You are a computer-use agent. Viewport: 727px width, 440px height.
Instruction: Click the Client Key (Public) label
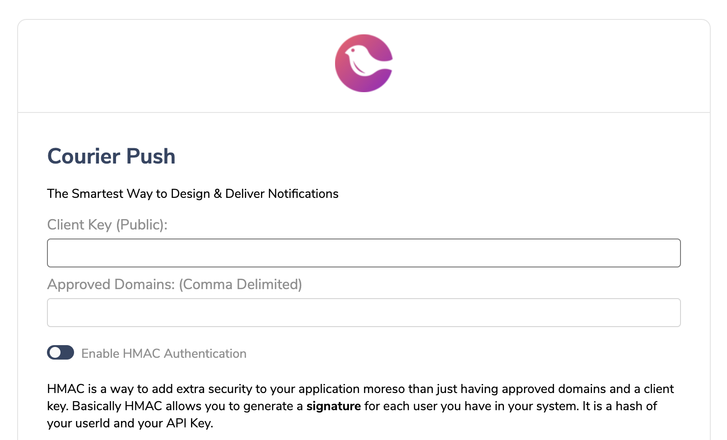point(107,225)
